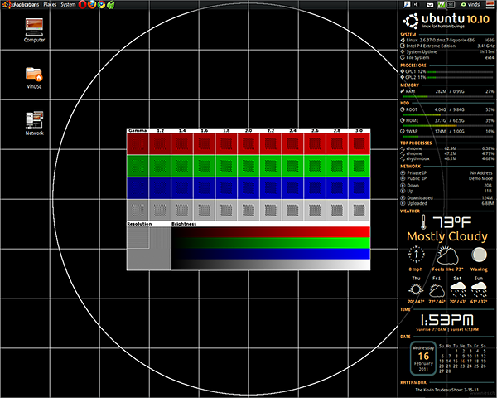The height and width of the screenshot is (398, 497).
Task: Open the System menu
Action: pos(68,4)
